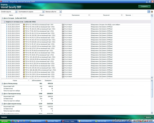Click firewall icon of TCP 91.103.207.210 row
The image size is (154, 123).
pos(24,46)
